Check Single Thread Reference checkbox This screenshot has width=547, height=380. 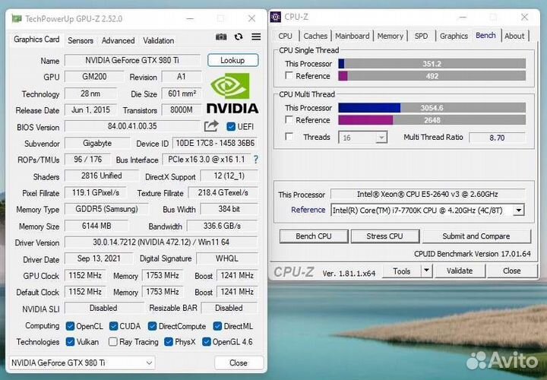tap(289, 75)
